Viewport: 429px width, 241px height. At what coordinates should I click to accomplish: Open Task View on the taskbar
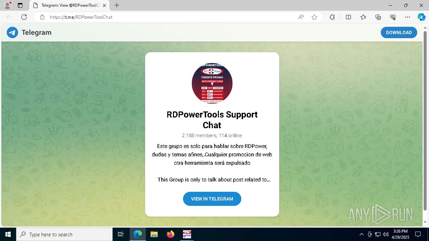121,234
